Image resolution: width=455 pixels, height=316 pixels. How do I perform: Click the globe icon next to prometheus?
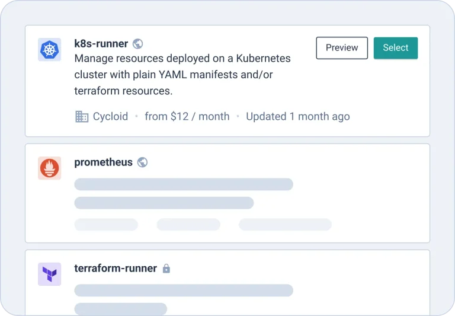[142, 162]
